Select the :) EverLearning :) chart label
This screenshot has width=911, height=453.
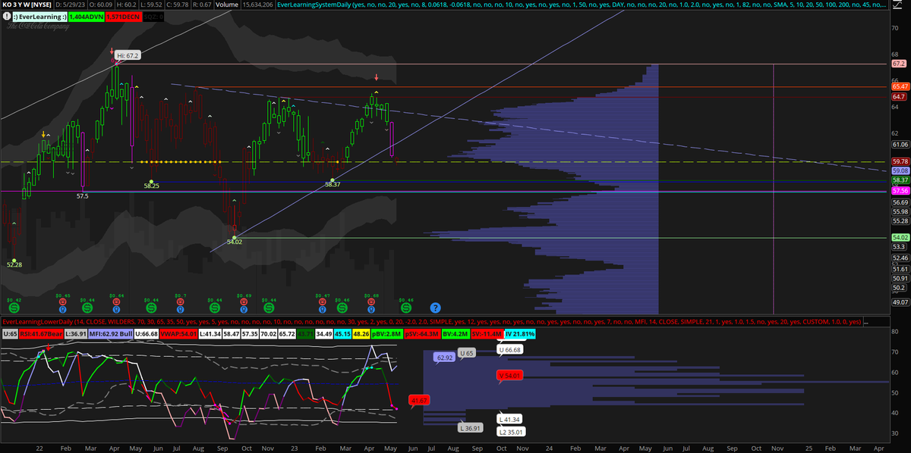(39, 17)
